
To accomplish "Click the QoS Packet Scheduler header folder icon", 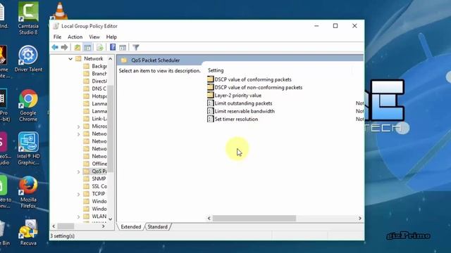I will point(124,60).
